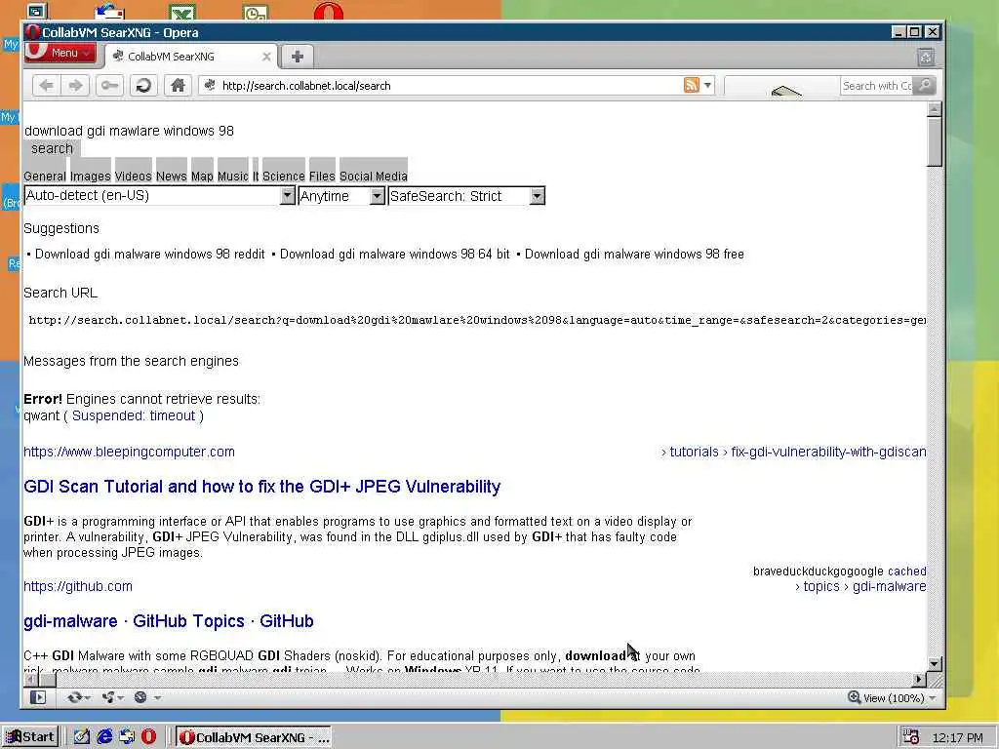Click the CollabVM SearXNG taskbar button
This screenshot has height=749, width=999.
pos(254,737)
